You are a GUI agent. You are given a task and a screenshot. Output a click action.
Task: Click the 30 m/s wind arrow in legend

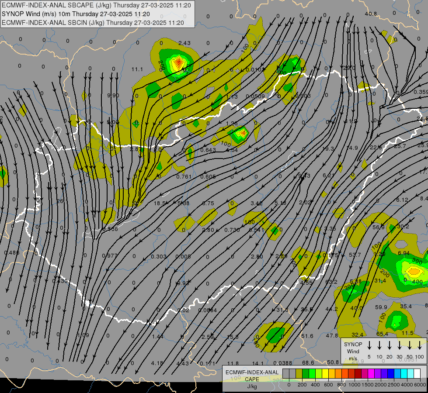(x=399, y=345)
